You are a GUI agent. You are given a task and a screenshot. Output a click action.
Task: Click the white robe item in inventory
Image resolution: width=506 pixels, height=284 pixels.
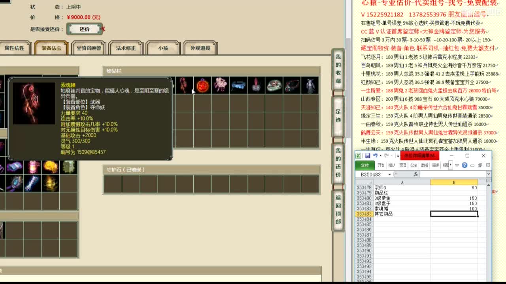click(310, 86)
